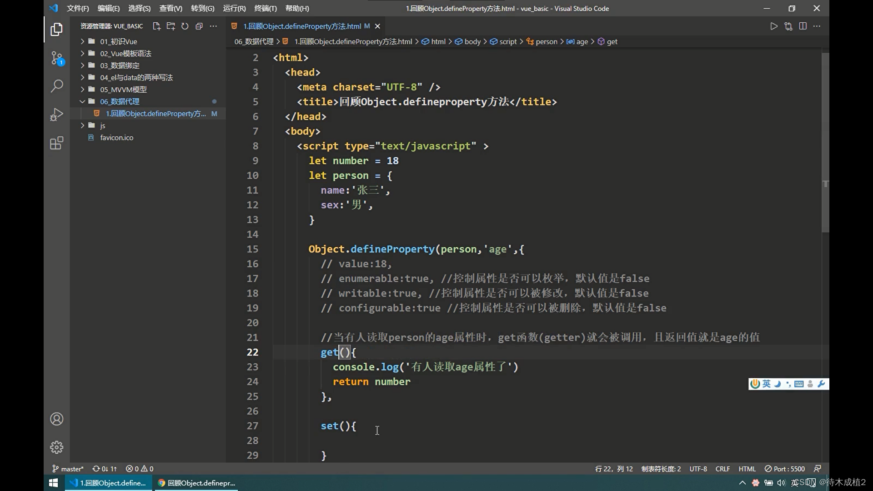Create a new folder in the explorer
The height and width of the screenshot is (491, 873).
point(171,26)
